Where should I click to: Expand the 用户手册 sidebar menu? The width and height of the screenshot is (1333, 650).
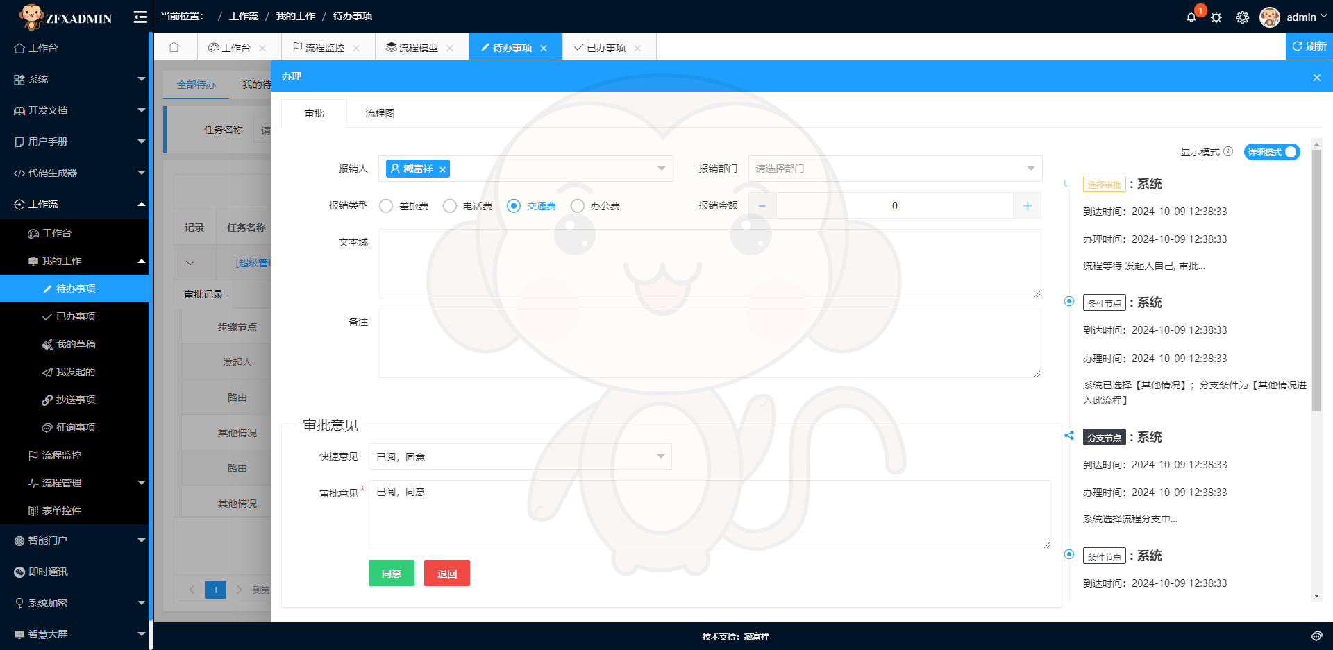pyautogui.click(x=74, y=142)
